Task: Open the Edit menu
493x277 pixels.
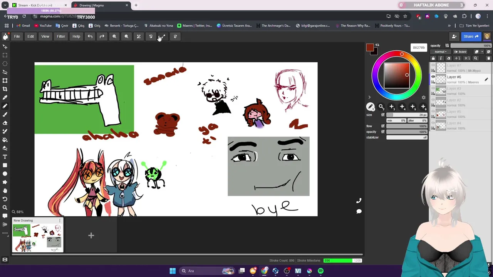Action: tap(31, 37)
